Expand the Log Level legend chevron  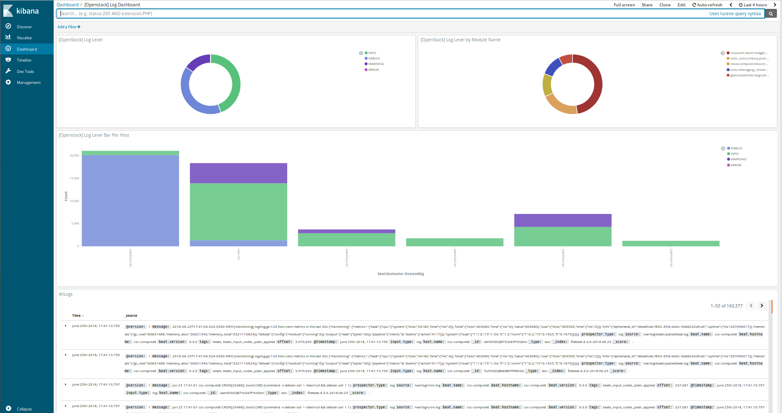(x=360, y=53)
